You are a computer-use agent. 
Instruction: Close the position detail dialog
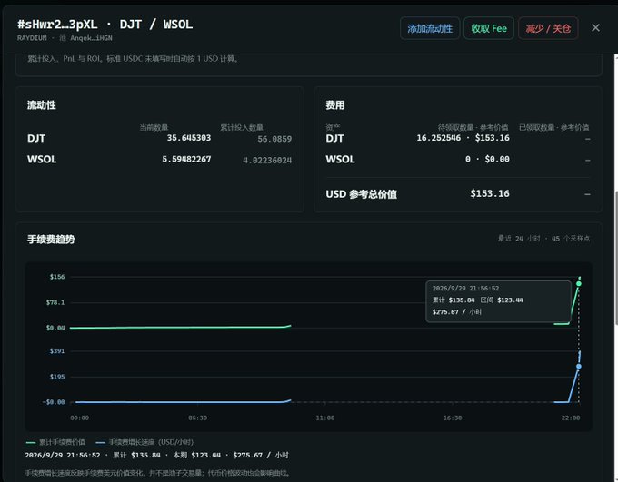point(595,27)
